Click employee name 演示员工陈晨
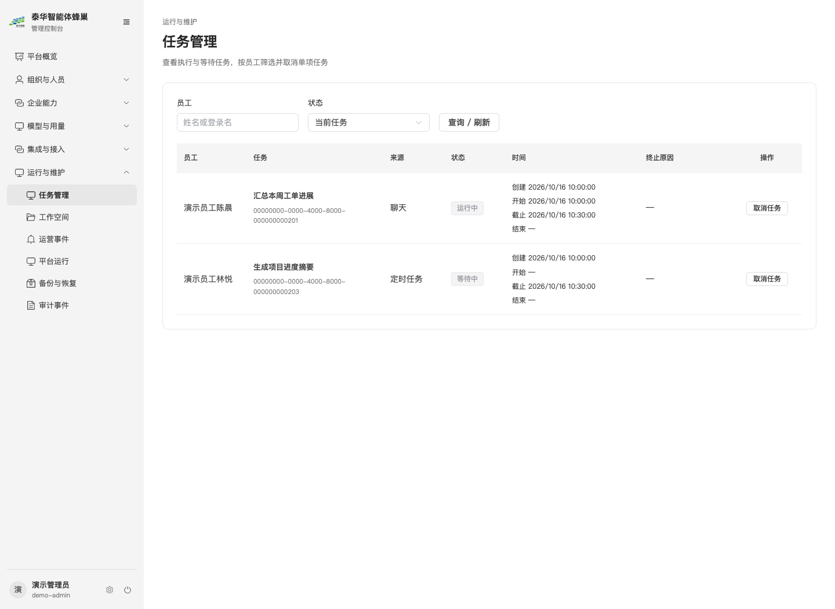This screenshot has height=609, width=835. coord(208,208)
